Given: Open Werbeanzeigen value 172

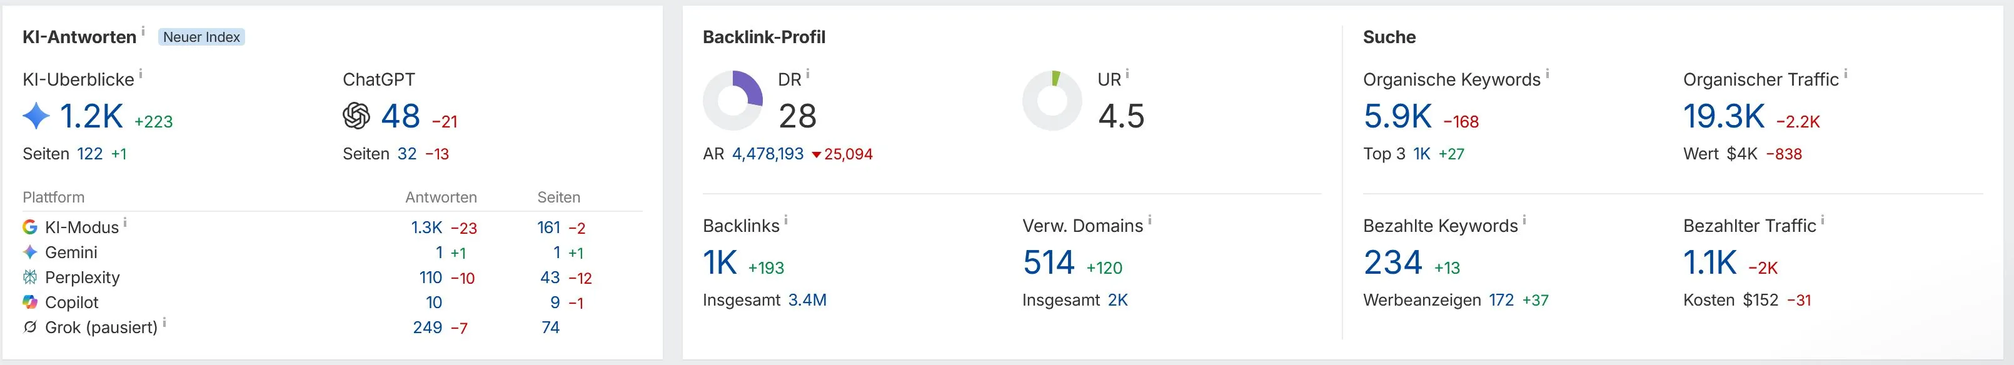Looking at the screenshot, I should click(1501, 300).
